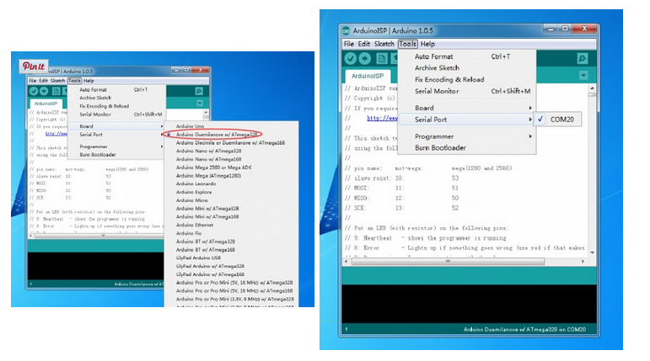Click Arduino logo icon in COM20 window title bar
This screenshot has height=361, width=650.
tap(346, 31)
